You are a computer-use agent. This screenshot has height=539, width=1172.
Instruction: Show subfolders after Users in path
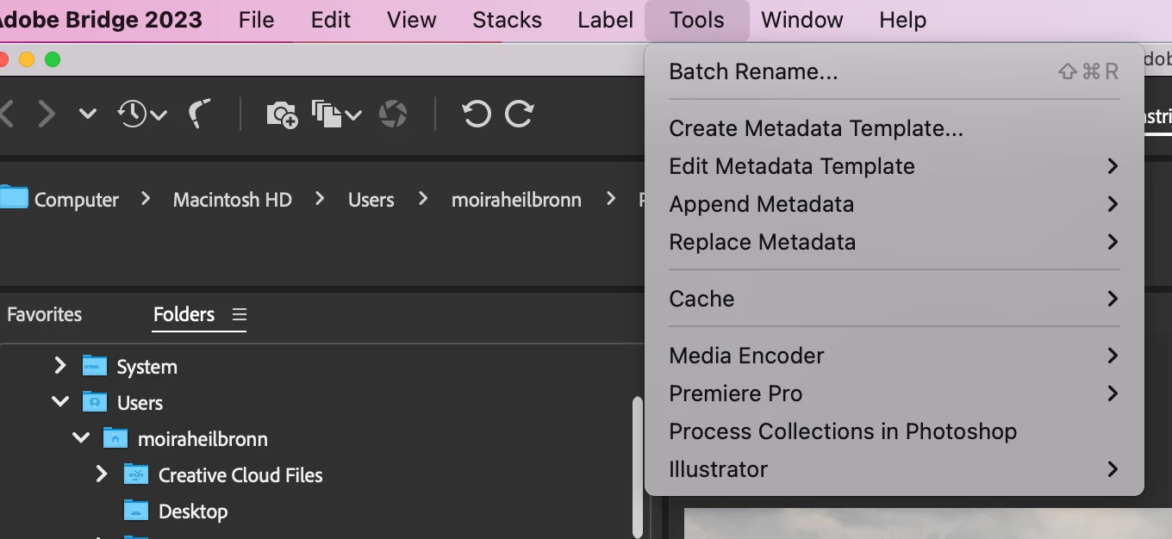pyautogui.click(x=422, y=199)
